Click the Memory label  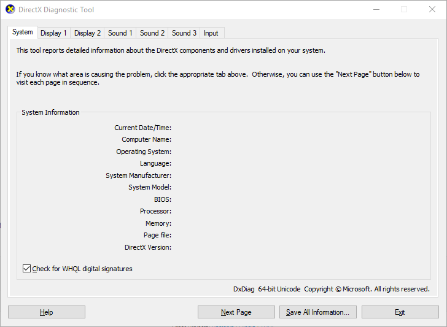(x=158, y=223)
